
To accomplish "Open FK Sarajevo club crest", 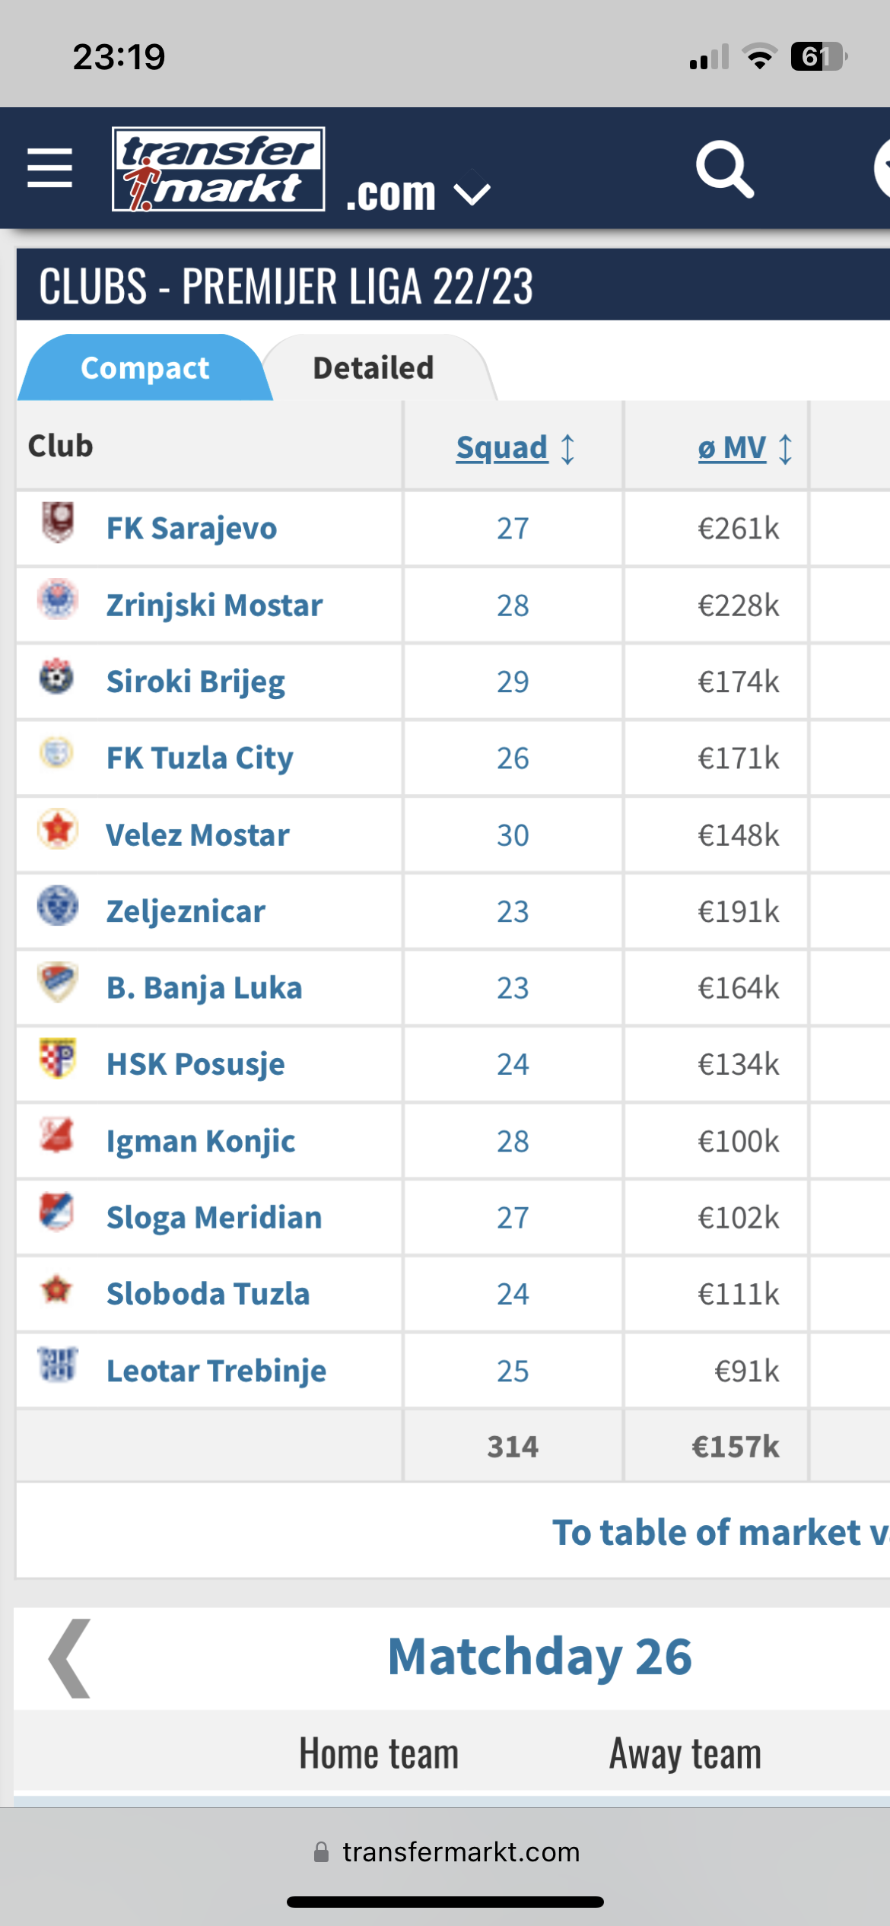I will (58, 523).
